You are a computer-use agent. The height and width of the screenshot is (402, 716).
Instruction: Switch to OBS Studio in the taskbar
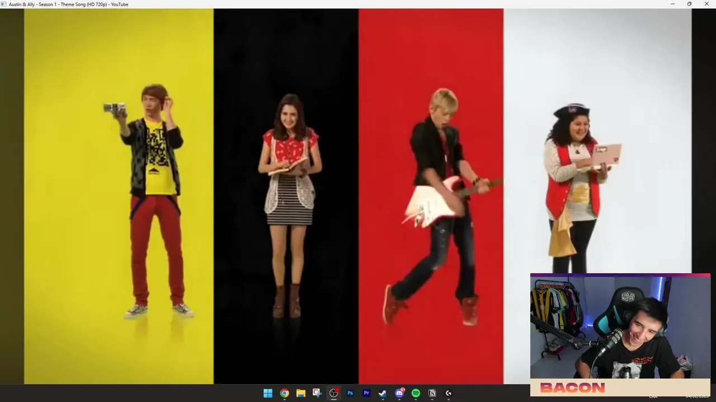point(333,393)
